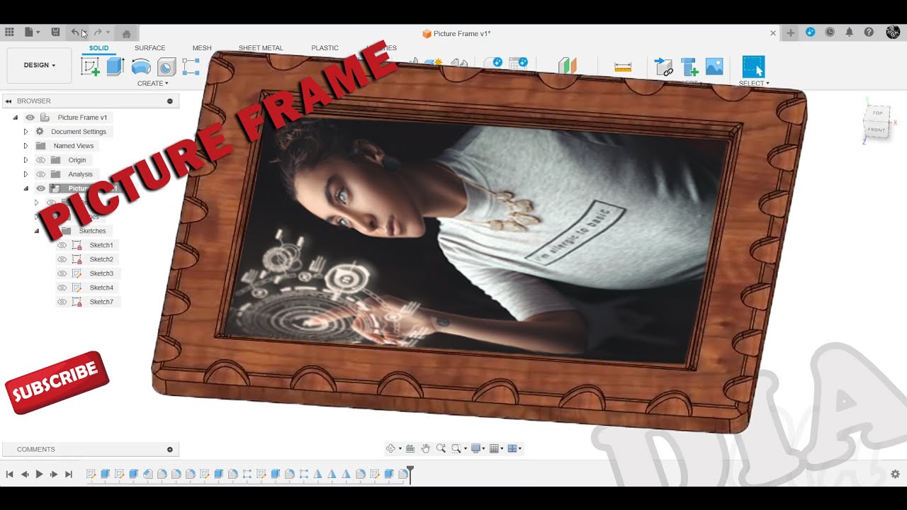Image resolution: width=907 pixels, height=510 pixels.
Task: Open the data panel grid icon
Action: coord(9,33)
